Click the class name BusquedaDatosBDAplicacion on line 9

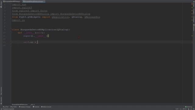[38, 30]
